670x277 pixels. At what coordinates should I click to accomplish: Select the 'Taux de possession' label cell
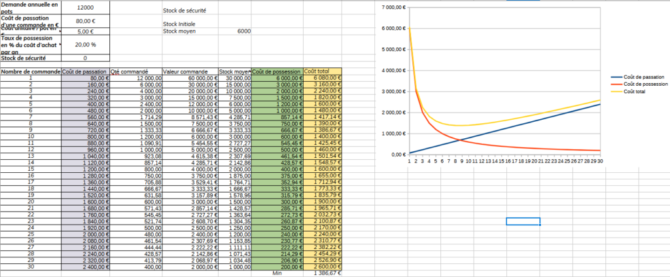click(x=31, y=45)
